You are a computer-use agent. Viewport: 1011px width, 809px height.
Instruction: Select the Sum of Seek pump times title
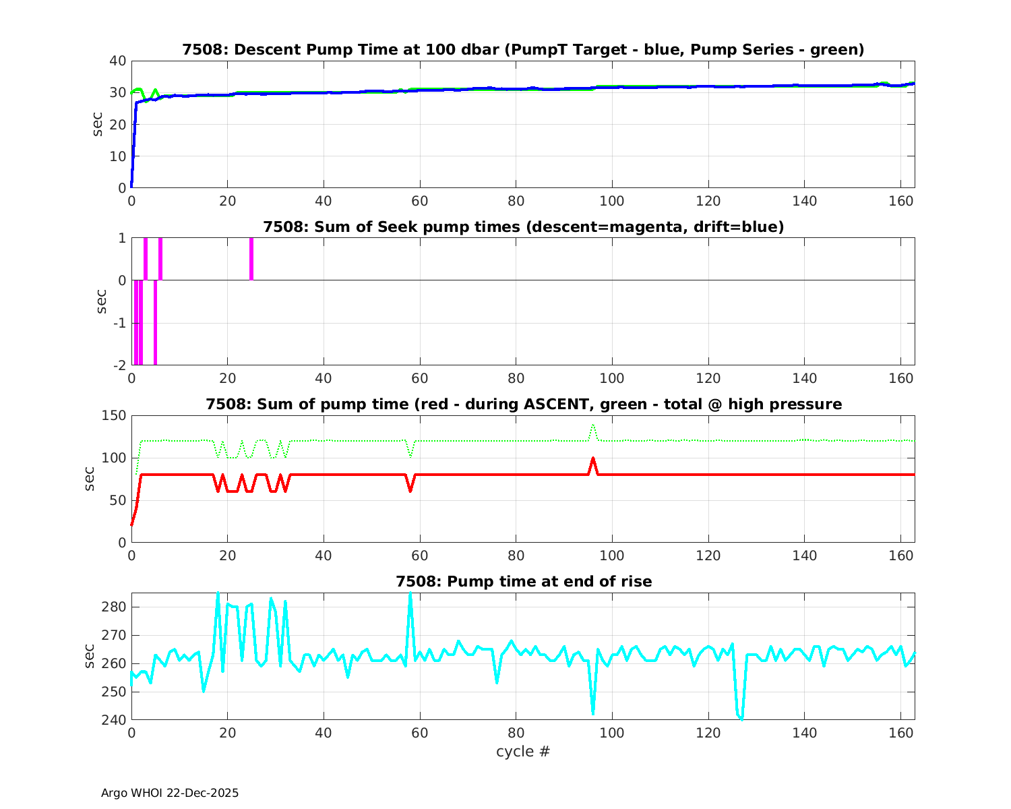pos(523,227)
